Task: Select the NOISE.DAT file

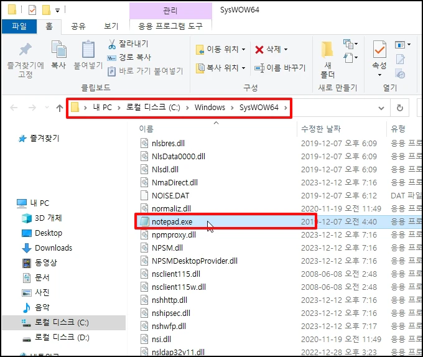Action: coord(165,195)
